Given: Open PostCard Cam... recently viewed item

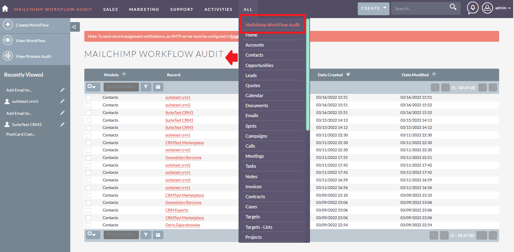Looking at the screenshot, I should point(21,134).
